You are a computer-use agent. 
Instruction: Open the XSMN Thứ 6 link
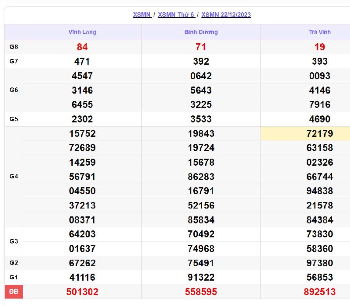176,15
